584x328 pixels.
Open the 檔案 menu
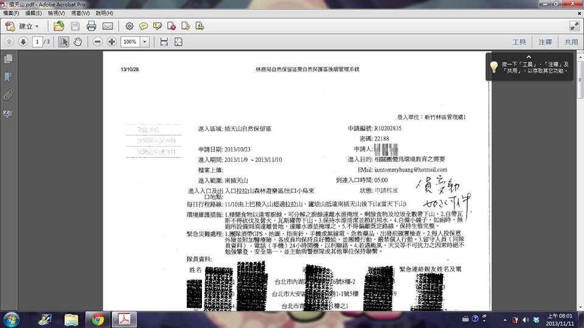pos(11,13)
